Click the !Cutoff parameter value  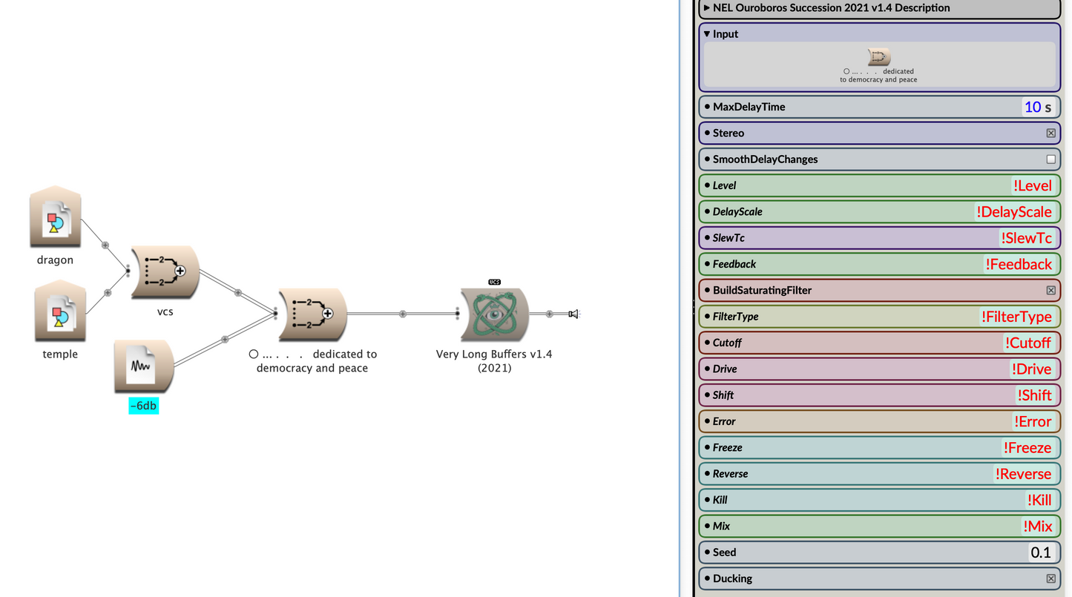tap(1027, 343)
